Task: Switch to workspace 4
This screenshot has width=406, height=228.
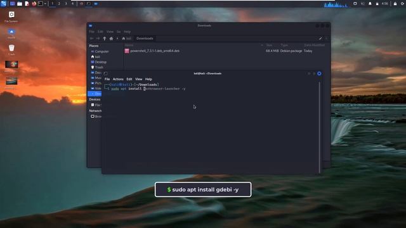Action: point(72,4)
